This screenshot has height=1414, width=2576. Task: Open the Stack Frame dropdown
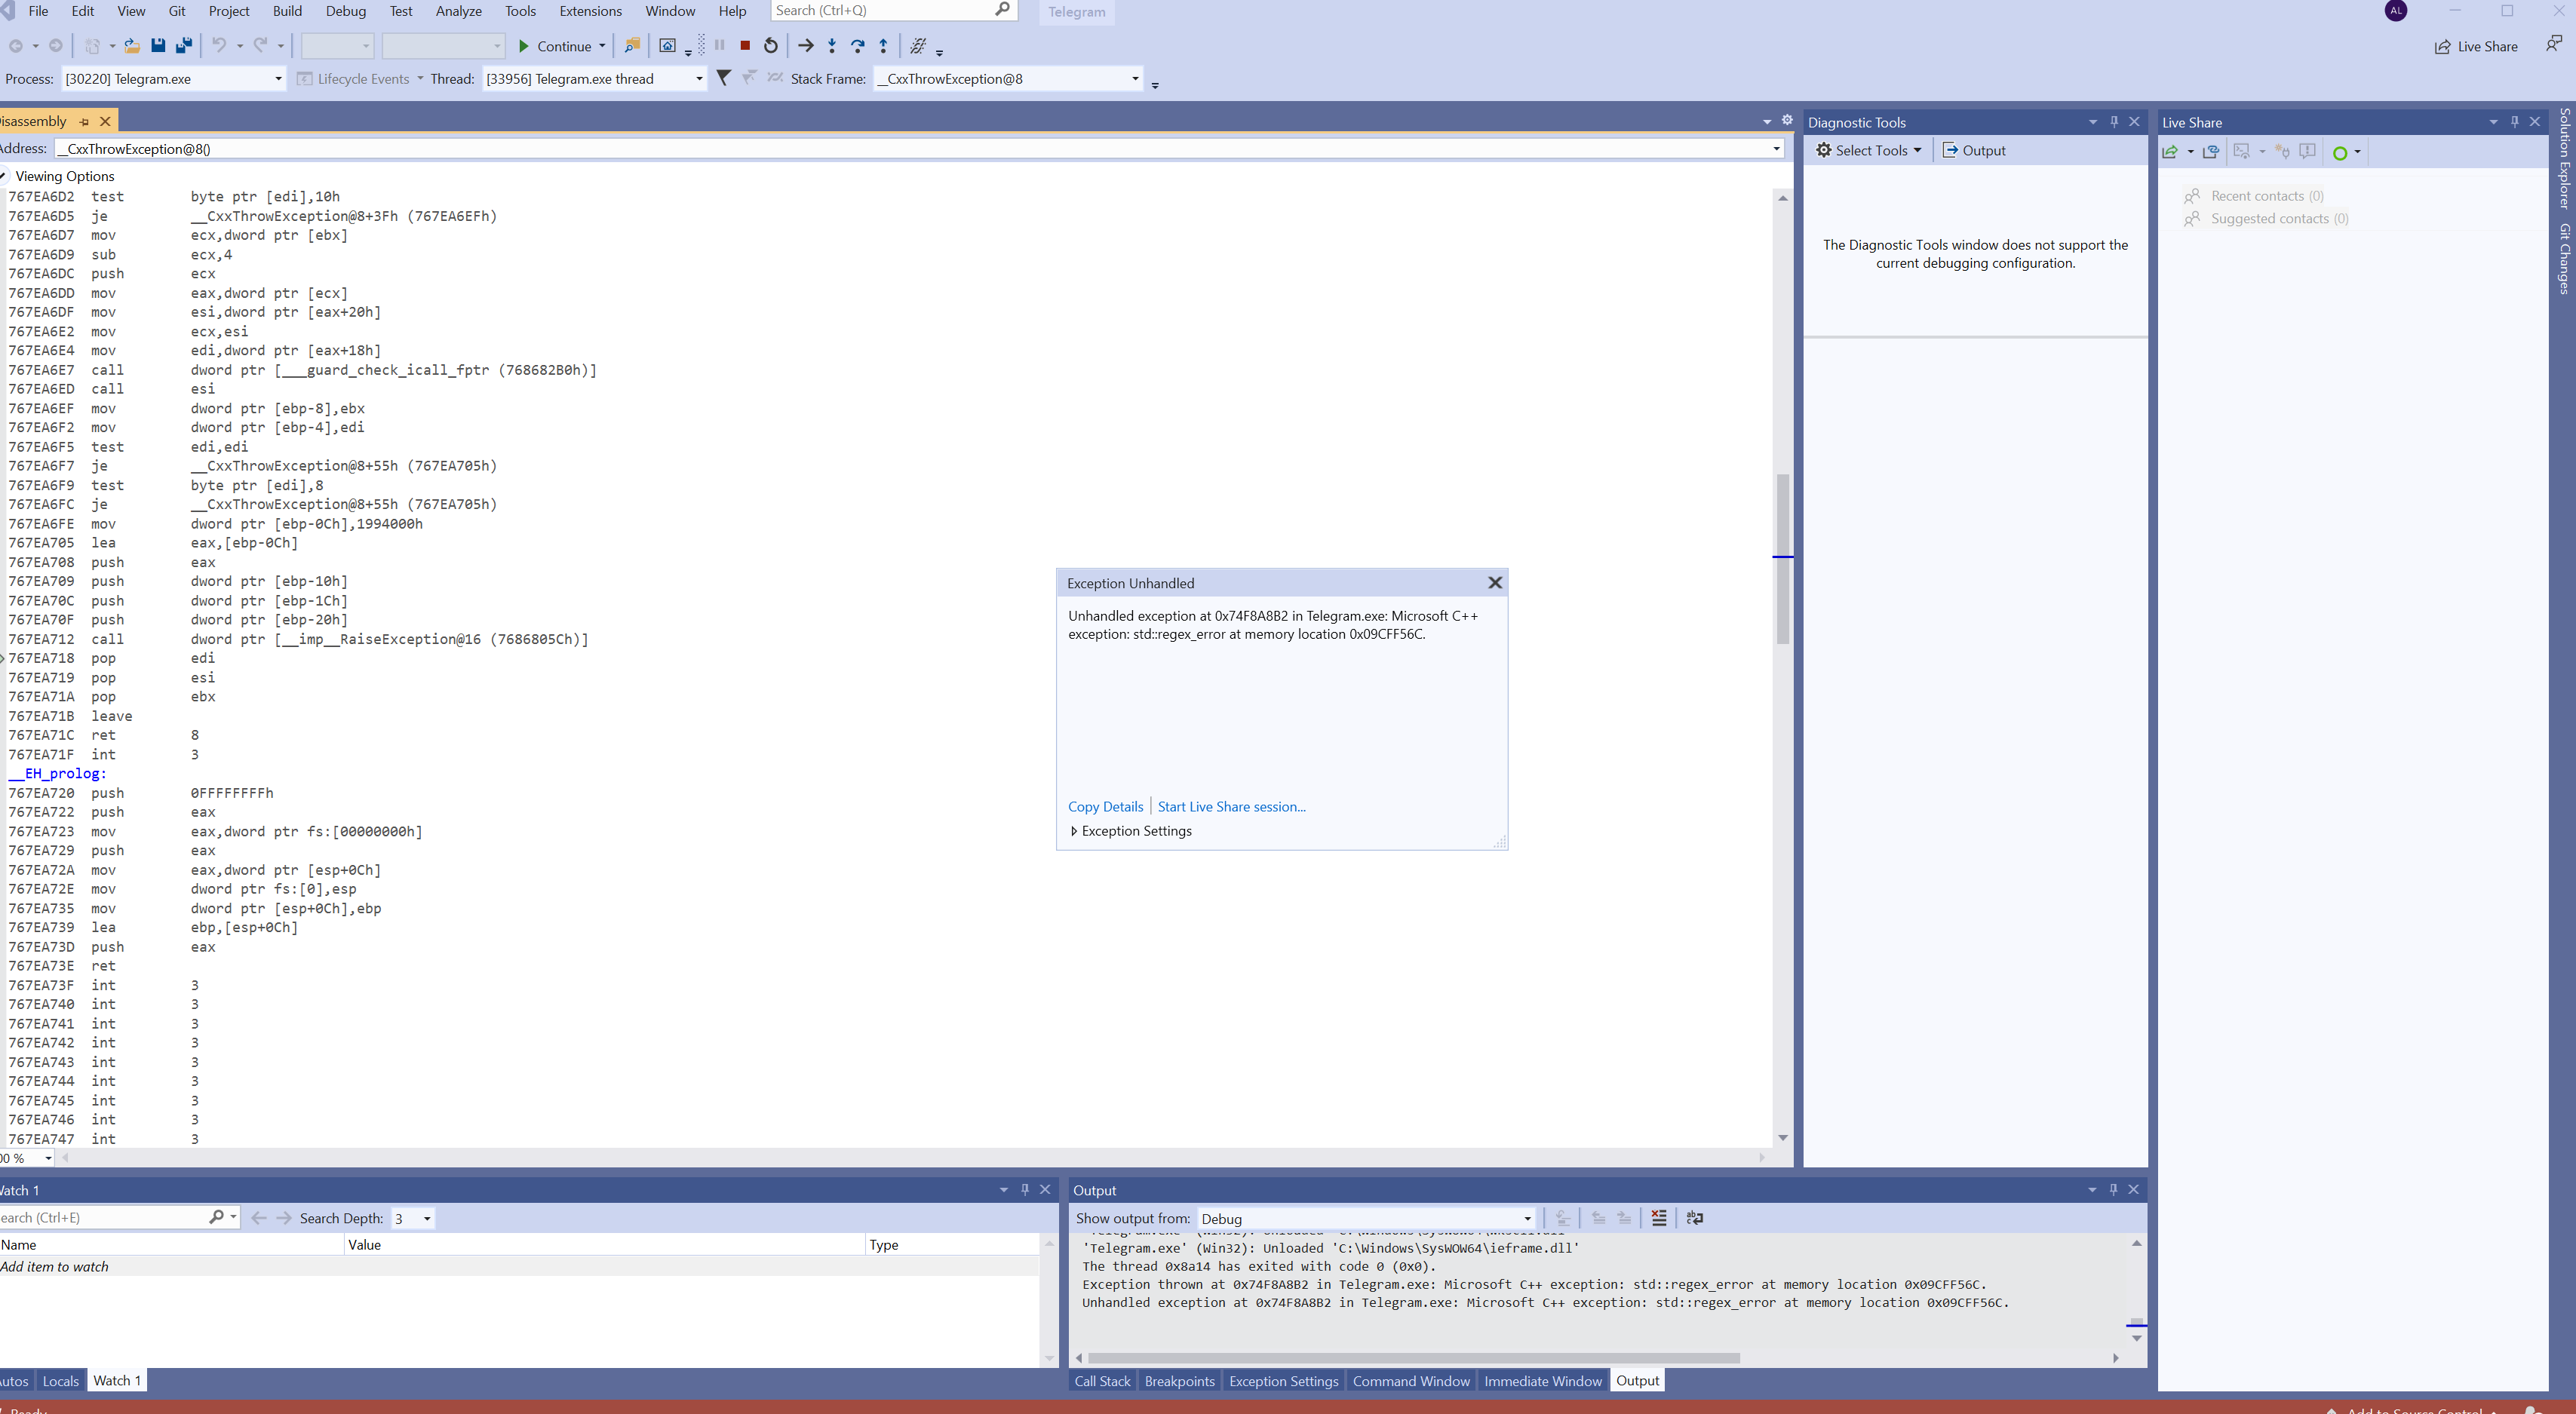click(1135, 79)
